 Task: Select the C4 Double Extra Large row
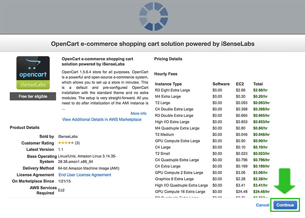click(x=212, y=109)
